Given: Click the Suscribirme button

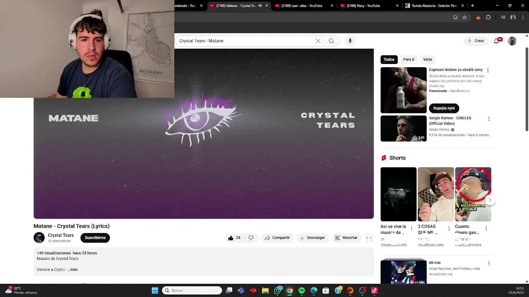Looking at the screenshot, I should (95, 238).
